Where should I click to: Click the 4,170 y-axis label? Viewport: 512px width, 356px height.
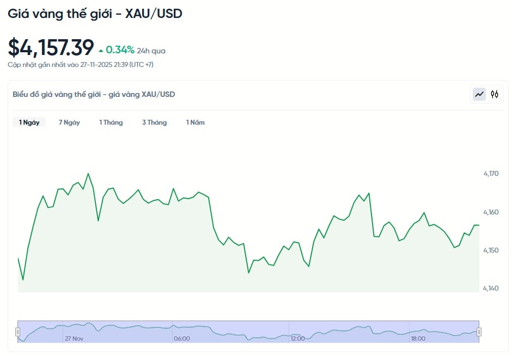491,174
